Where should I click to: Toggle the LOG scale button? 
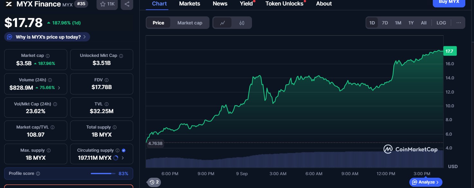[441, 23]
